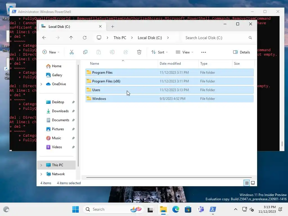The width and height of the screenshot is (288, 216).
Task: Click chevron after This PC in address bar
Action: [132, 38]
